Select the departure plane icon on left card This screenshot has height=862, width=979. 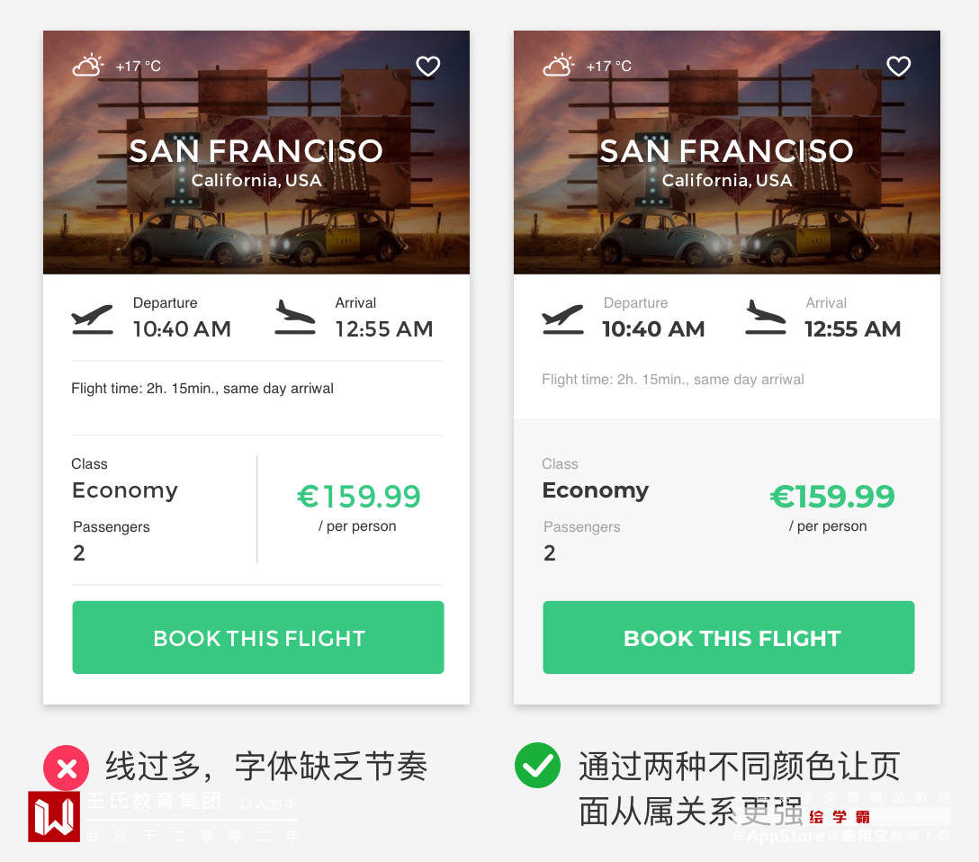coord(93,319)
